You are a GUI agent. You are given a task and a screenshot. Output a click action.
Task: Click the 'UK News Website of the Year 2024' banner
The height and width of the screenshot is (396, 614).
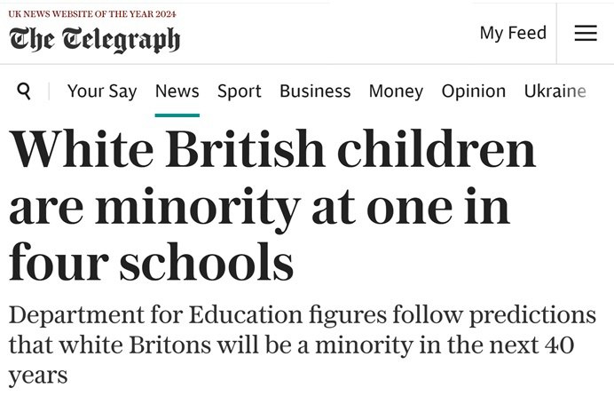[x=92, y=14]
